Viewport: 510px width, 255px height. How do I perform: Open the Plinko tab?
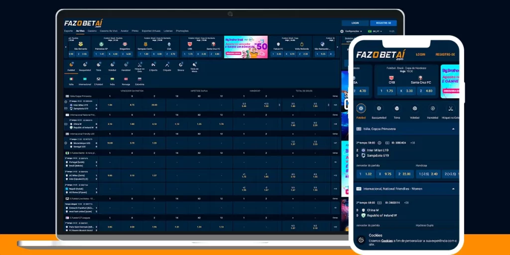(x=135, y=31)
